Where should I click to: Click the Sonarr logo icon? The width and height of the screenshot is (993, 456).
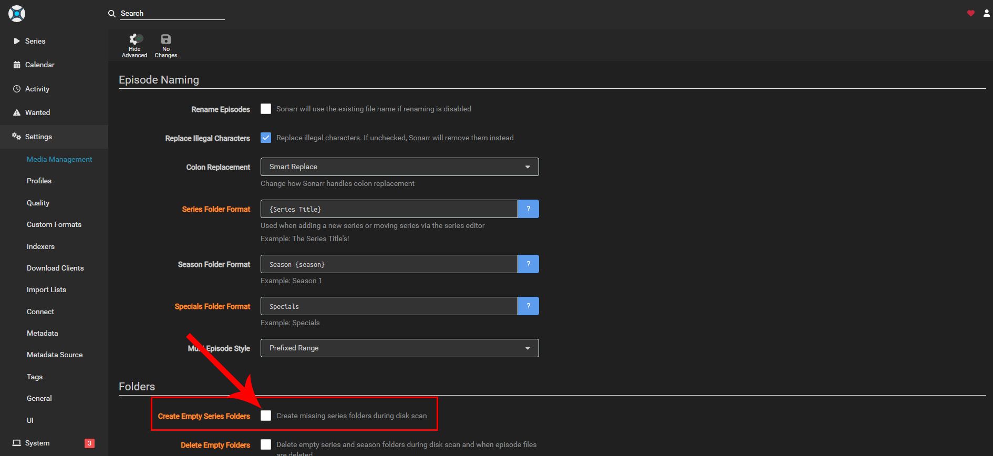point(17,14)
